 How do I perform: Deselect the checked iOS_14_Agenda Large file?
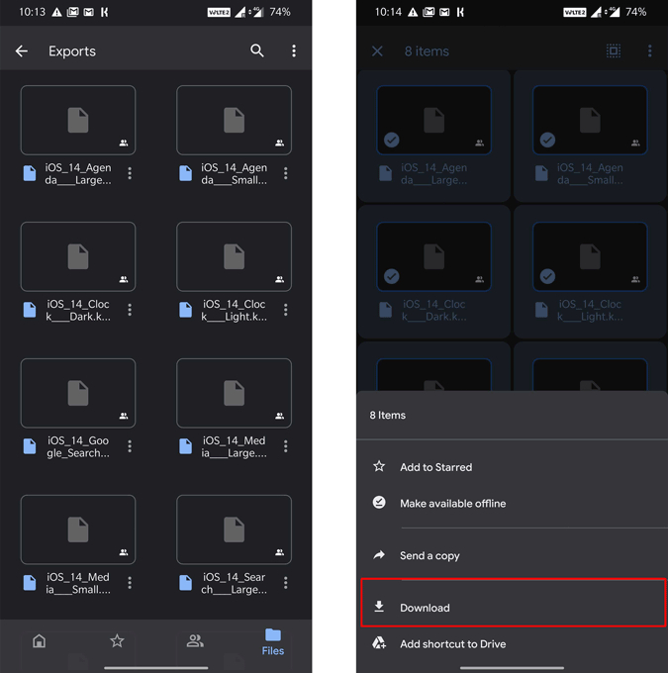[x=433, y=121]
